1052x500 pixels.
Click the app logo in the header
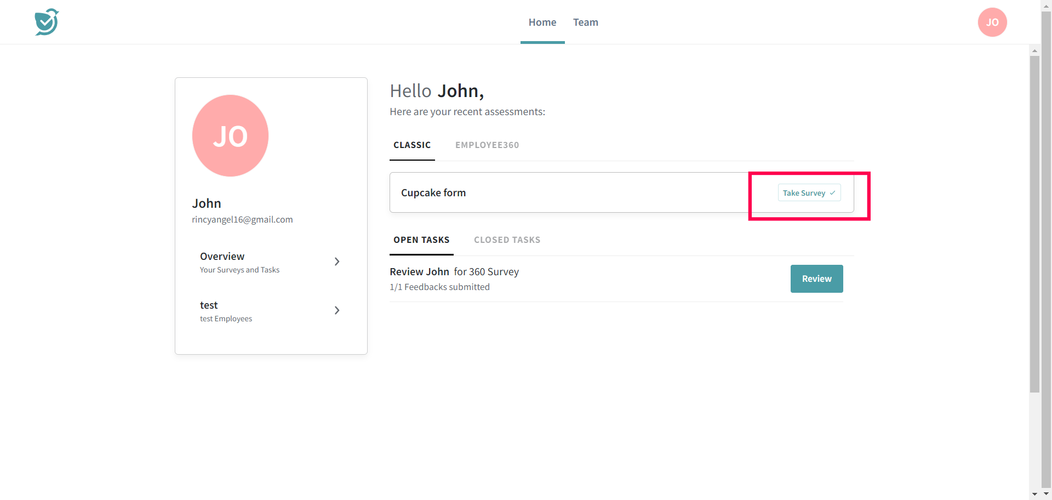click(47, 22)
